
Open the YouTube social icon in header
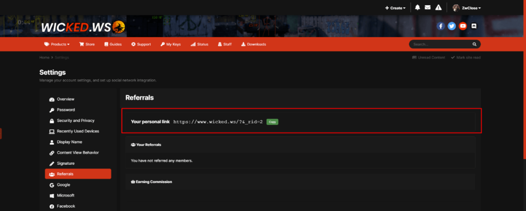(x=463, y=26)
